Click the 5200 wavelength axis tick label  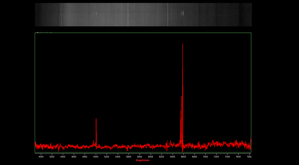[107, 156]
